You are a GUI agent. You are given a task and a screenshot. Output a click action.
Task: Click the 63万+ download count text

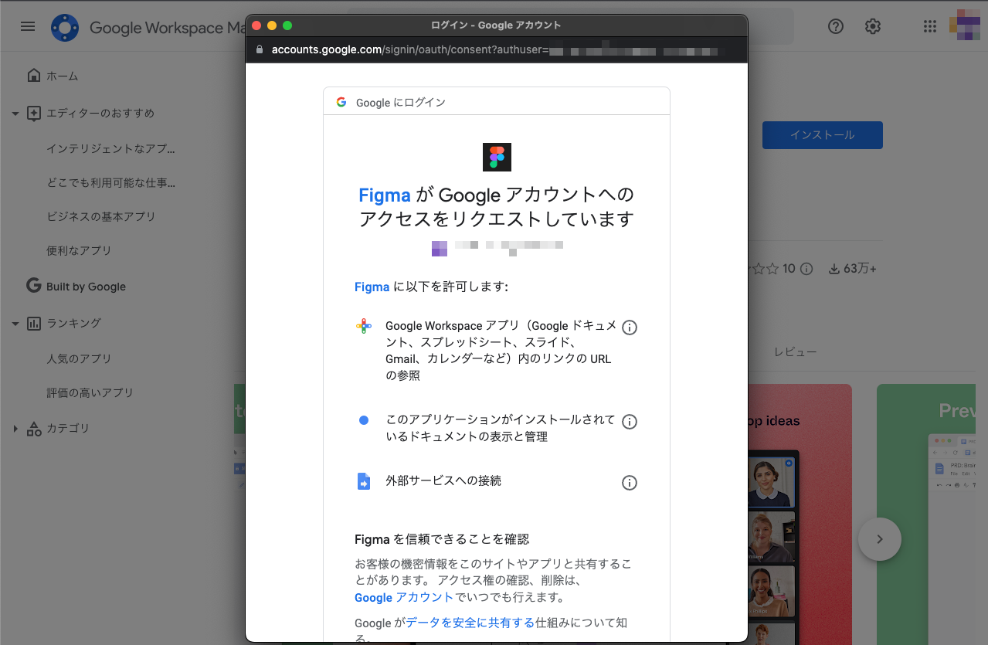pyautogui.click(x=861, y=269)
